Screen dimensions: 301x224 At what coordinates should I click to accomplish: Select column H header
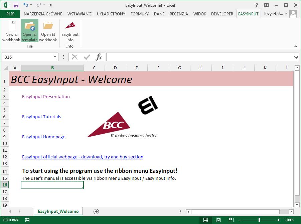click(201, 68)
